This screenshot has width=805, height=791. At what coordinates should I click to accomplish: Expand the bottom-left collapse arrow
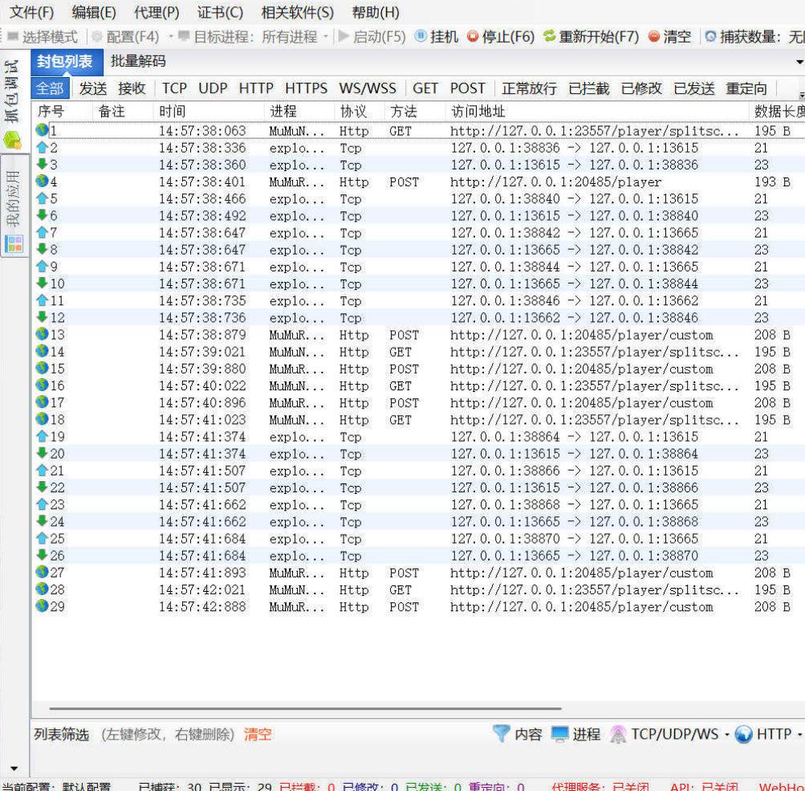[x=14, y=769]
